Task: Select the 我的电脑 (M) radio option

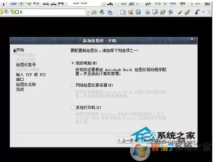Action: tap(72, 63)
